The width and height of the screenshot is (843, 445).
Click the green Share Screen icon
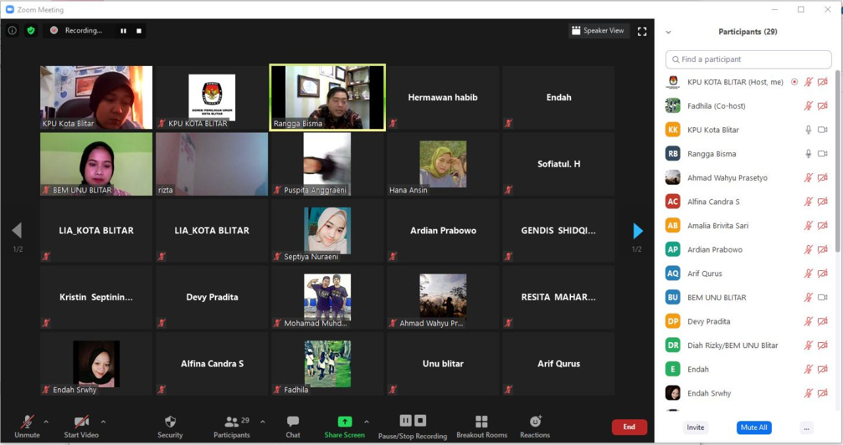click(344, 422)
